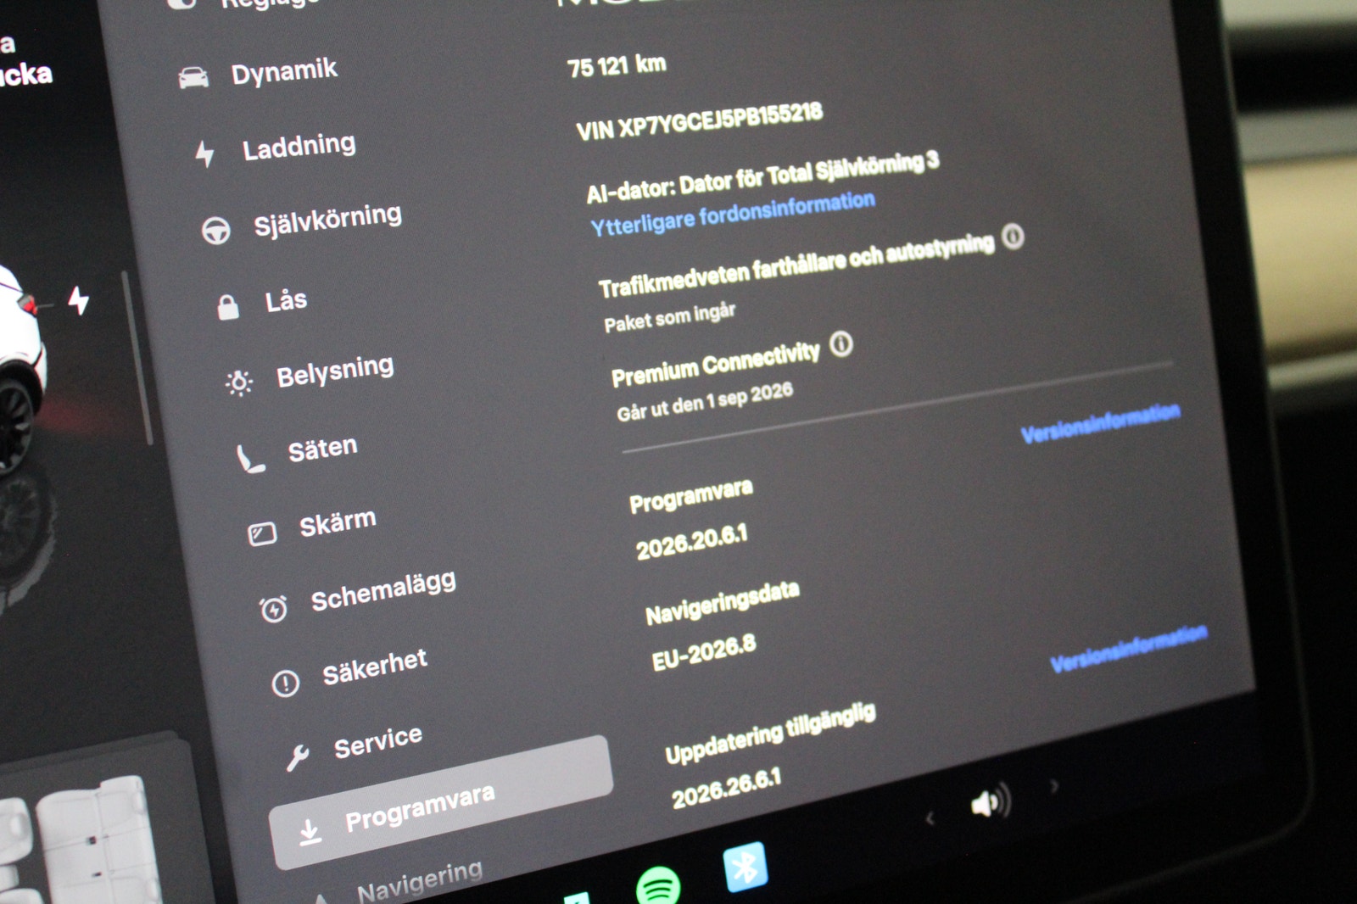Open Versionsinformation beside the Programvara heading
This screenshot has height=904, width=1357.
coord(1101,423)
